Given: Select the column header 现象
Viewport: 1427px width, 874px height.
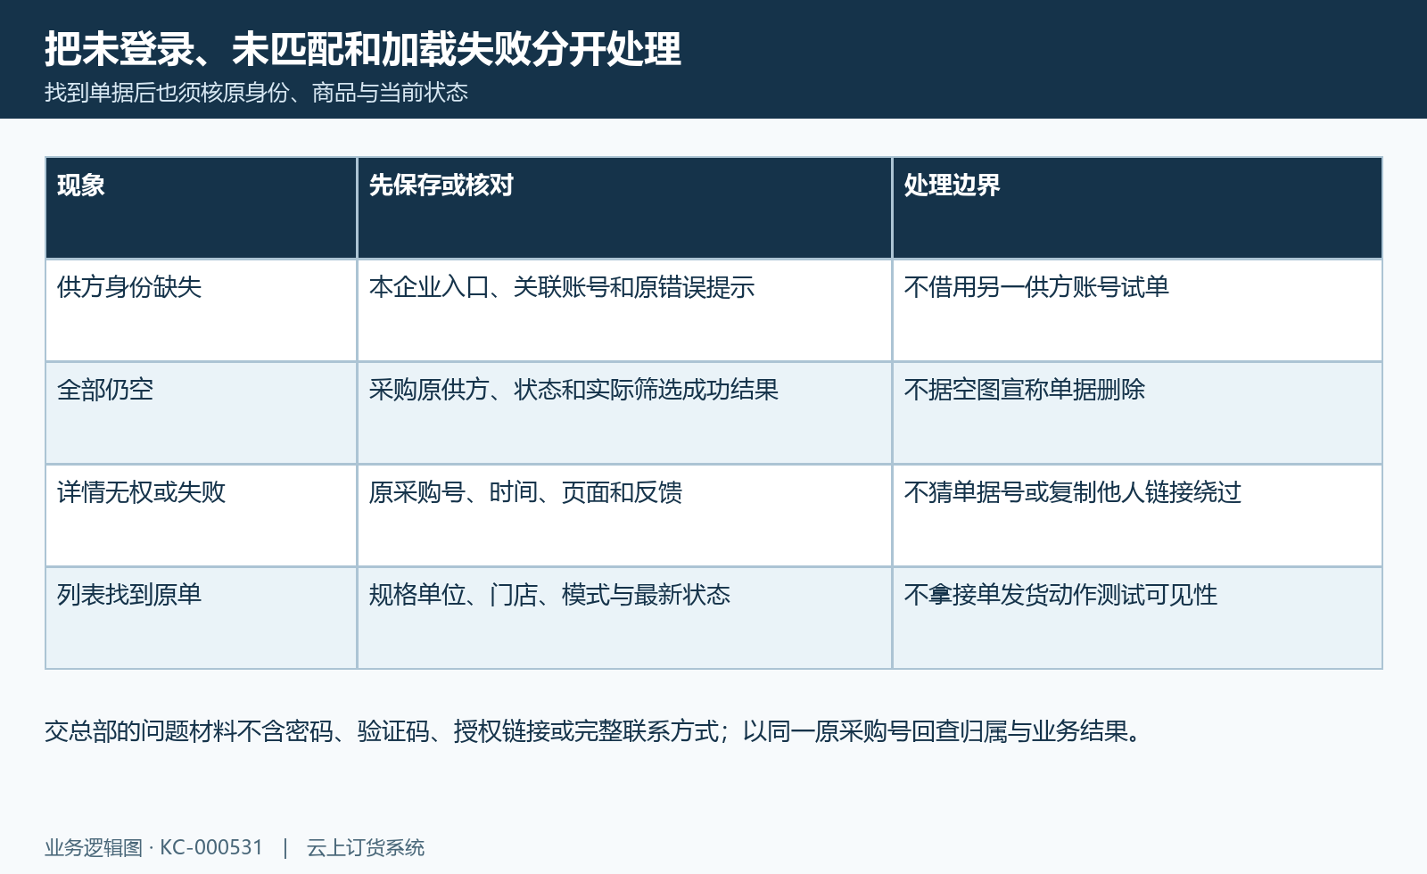Looking at the screenshot, I should pos(201,208).
